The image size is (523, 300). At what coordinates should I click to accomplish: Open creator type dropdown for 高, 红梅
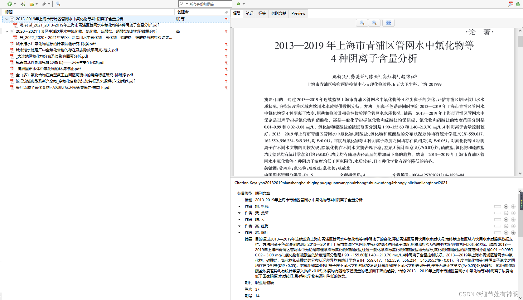pos(239,226)
